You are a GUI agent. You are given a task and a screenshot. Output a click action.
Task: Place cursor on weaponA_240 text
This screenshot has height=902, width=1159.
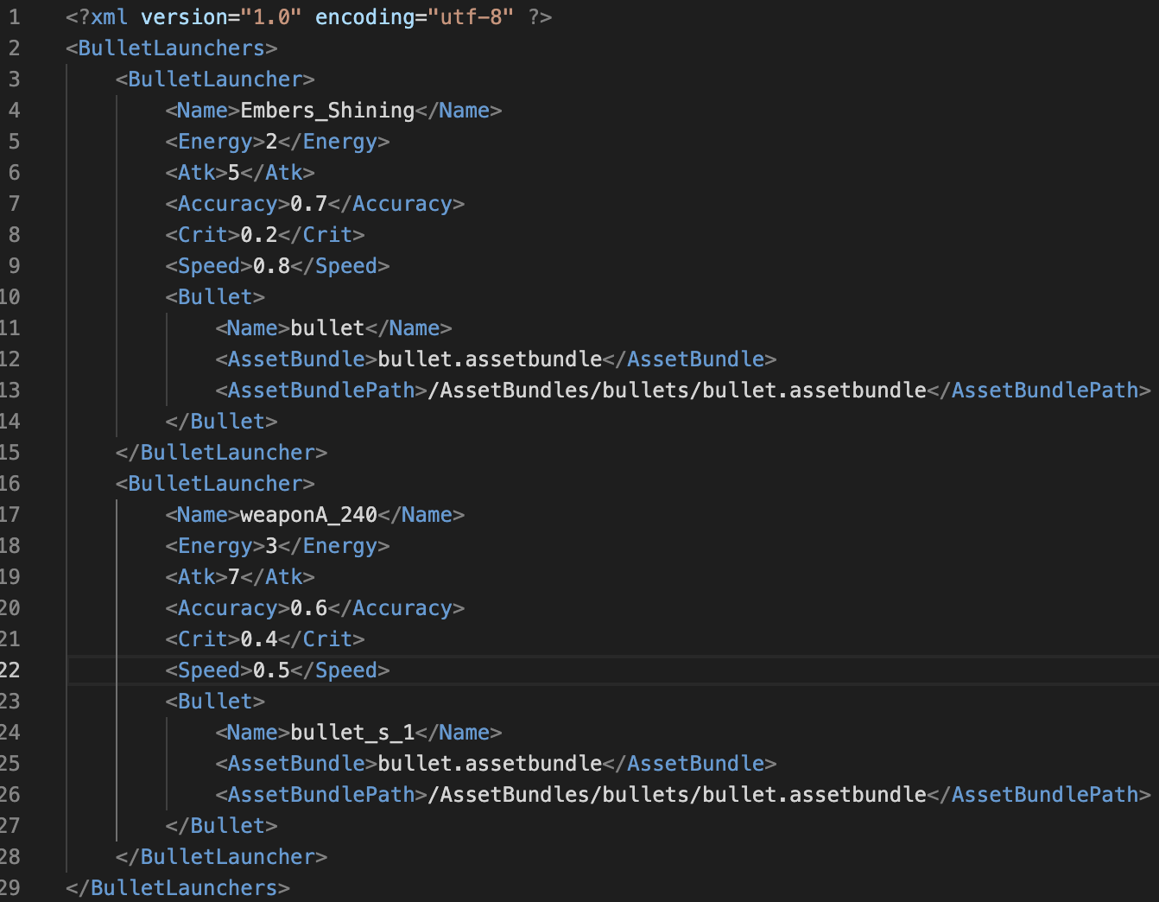[308, 515]
